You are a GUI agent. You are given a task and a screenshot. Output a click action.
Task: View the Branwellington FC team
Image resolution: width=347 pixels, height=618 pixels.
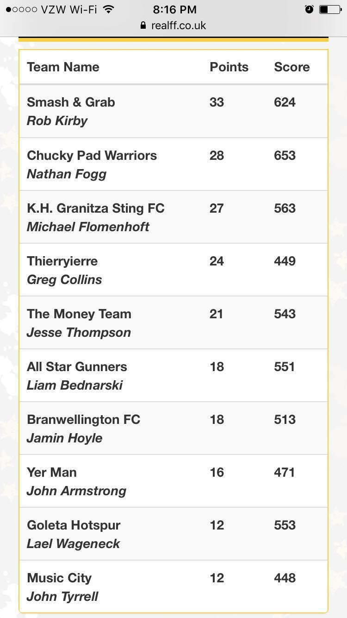pos(83,420)
